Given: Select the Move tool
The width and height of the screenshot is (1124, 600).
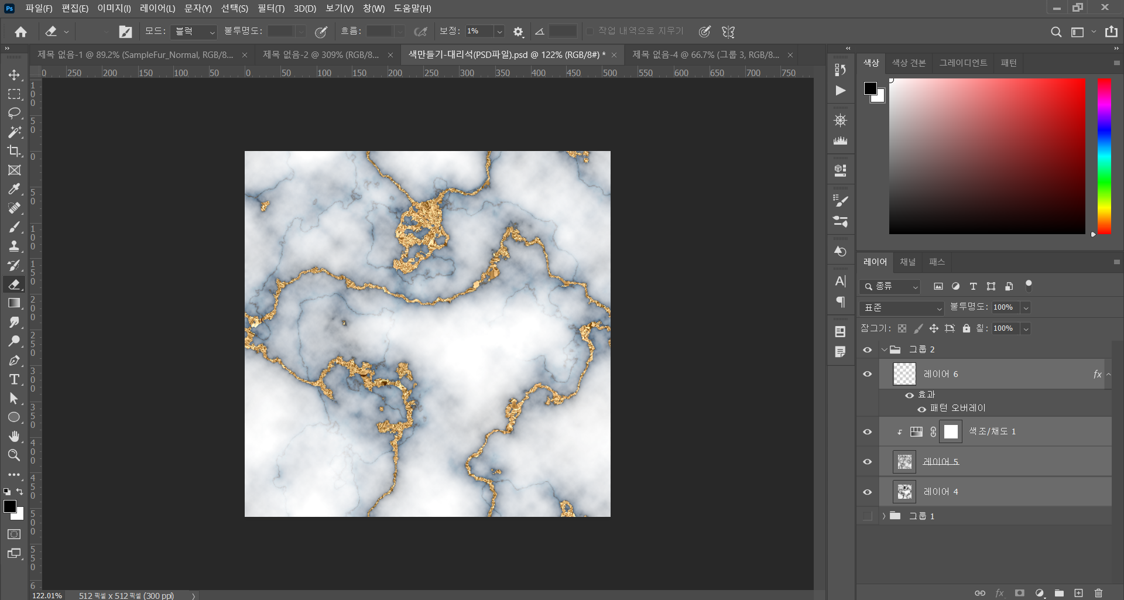Looking at the screenshot, I should coord(15,75).
